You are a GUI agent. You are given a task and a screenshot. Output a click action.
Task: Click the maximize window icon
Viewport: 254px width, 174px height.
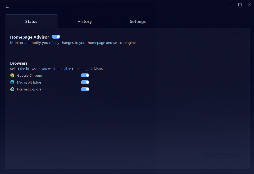(x=240, y=5)
